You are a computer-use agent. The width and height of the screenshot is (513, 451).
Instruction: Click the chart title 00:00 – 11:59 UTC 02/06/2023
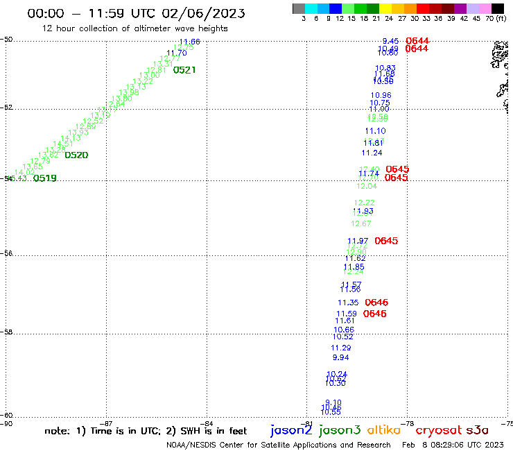click(x=136, y=13)
